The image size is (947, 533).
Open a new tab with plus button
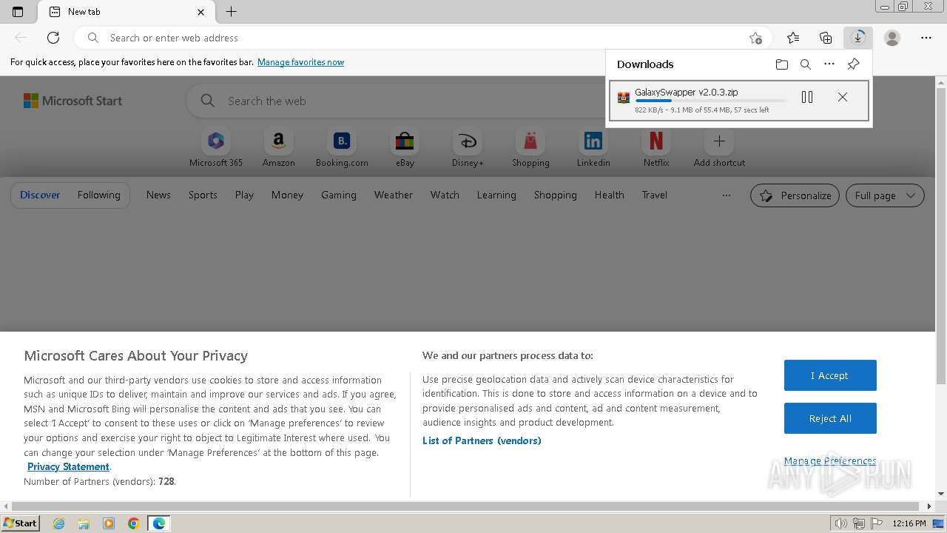tap(231, 12)
